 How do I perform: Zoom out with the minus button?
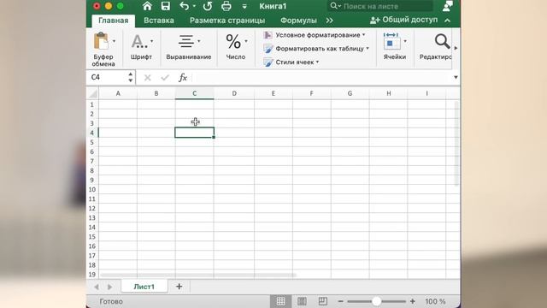coord(340,301)
